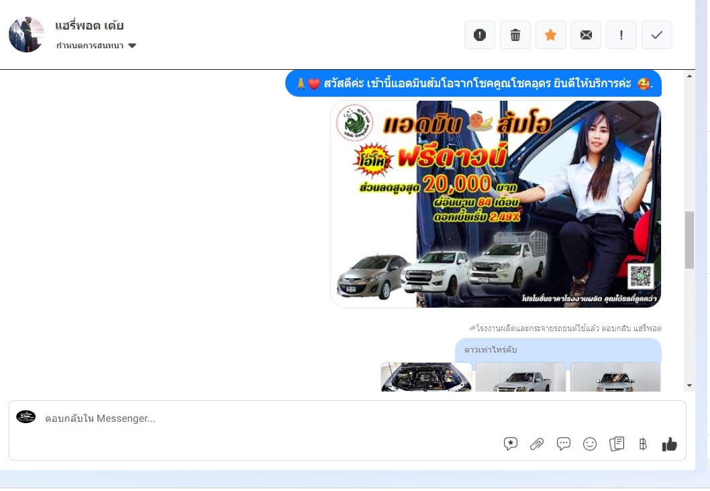710x491 pixels.
Task: Star this conversation with the orange star
Action: click(x=550, y=35)
